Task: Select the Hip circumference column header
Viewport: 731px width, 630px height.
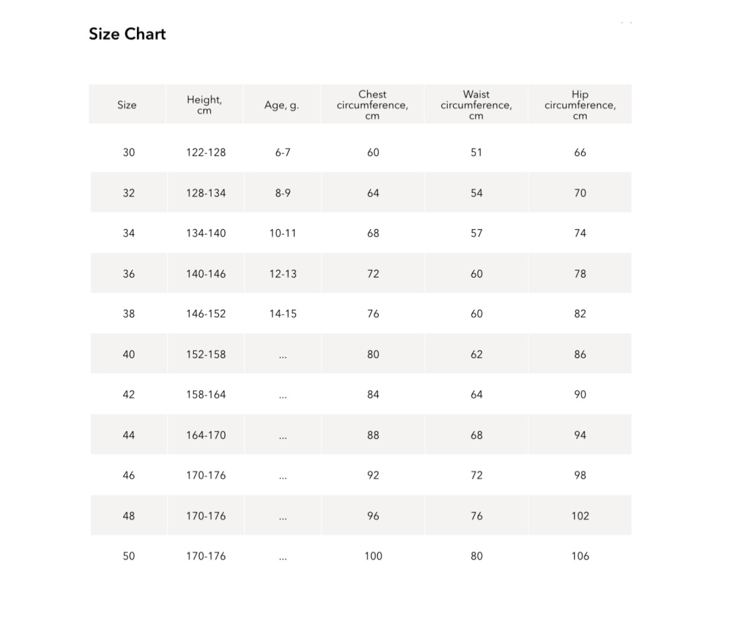Action: pyautogui.click(x=580, y=105)
